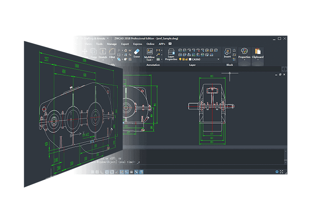This screenshot has width=313, height=201.
Task: Toggle grid display in status bar
Action: (x=97, y=172)
